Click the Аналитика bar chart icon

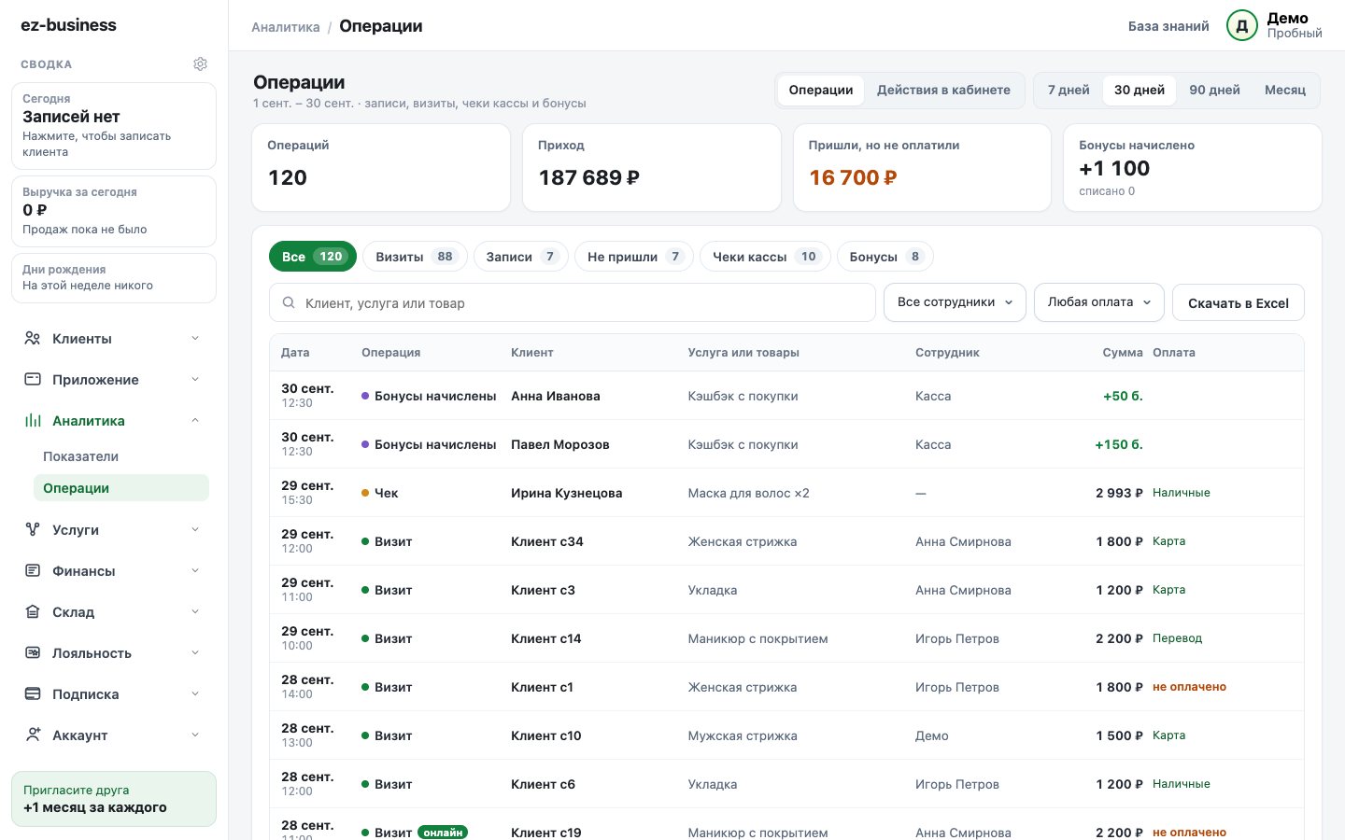click(x=33, y=421)
